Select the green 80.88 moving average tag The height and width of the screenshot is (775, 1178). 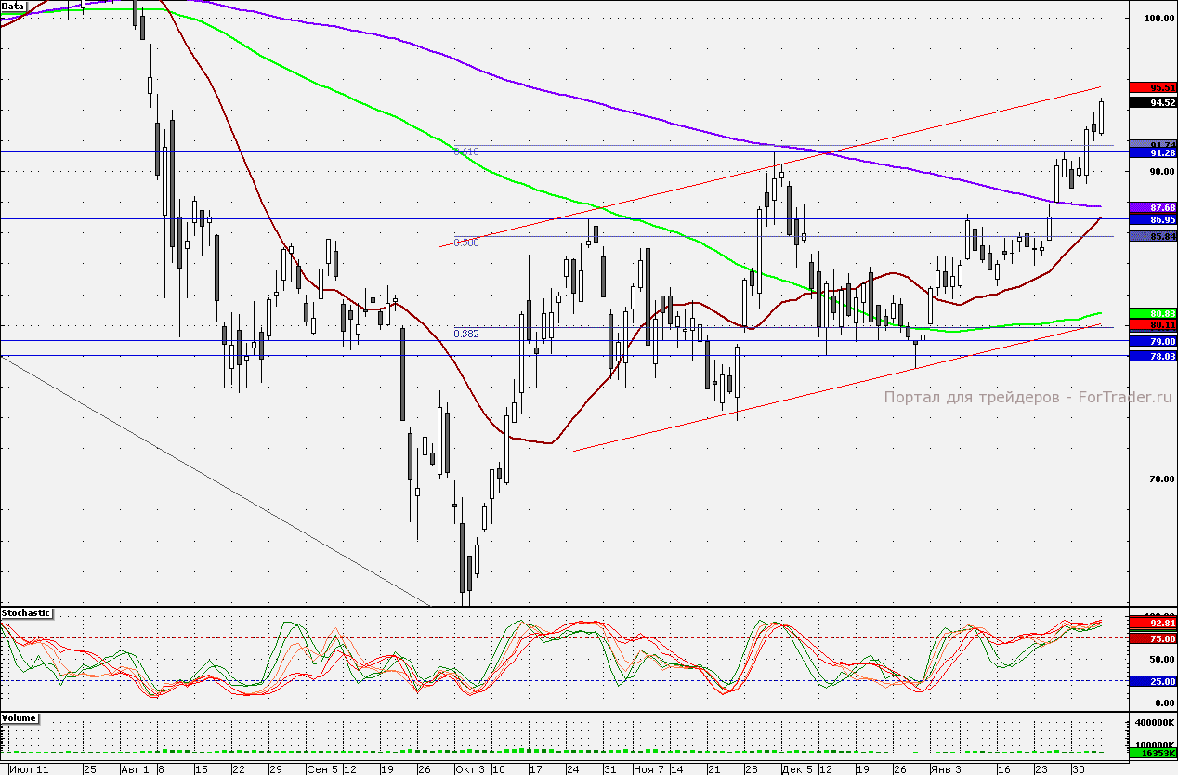click(x=1152, y=313)
